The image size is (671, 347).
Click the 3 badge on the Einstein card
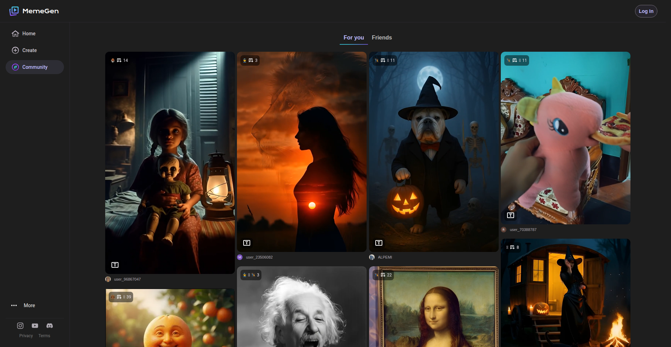[x=251, y=275]
